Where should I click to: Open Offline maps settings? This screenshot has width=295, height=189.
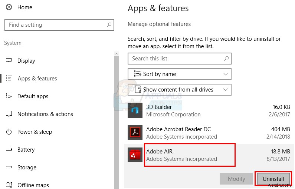tap(33, 185)
